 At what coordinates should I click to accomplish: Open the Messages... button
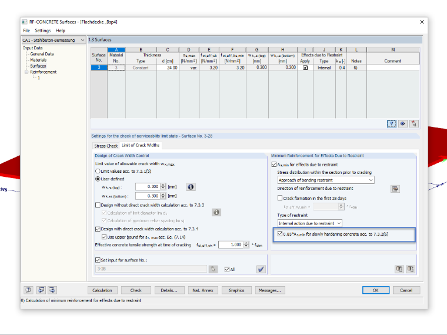pyautogui.click(x=270, y=290)
